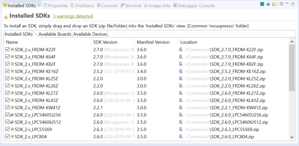Click zip file icon for SDK_2.2.0_FRDM-KL25Z.zip
The height and width of the screenshot is (146, 299).
click(x=181, y=79)
